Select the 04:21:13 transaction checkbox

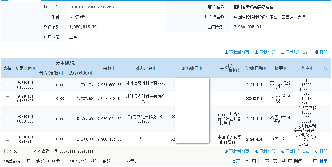pos(7,85)
